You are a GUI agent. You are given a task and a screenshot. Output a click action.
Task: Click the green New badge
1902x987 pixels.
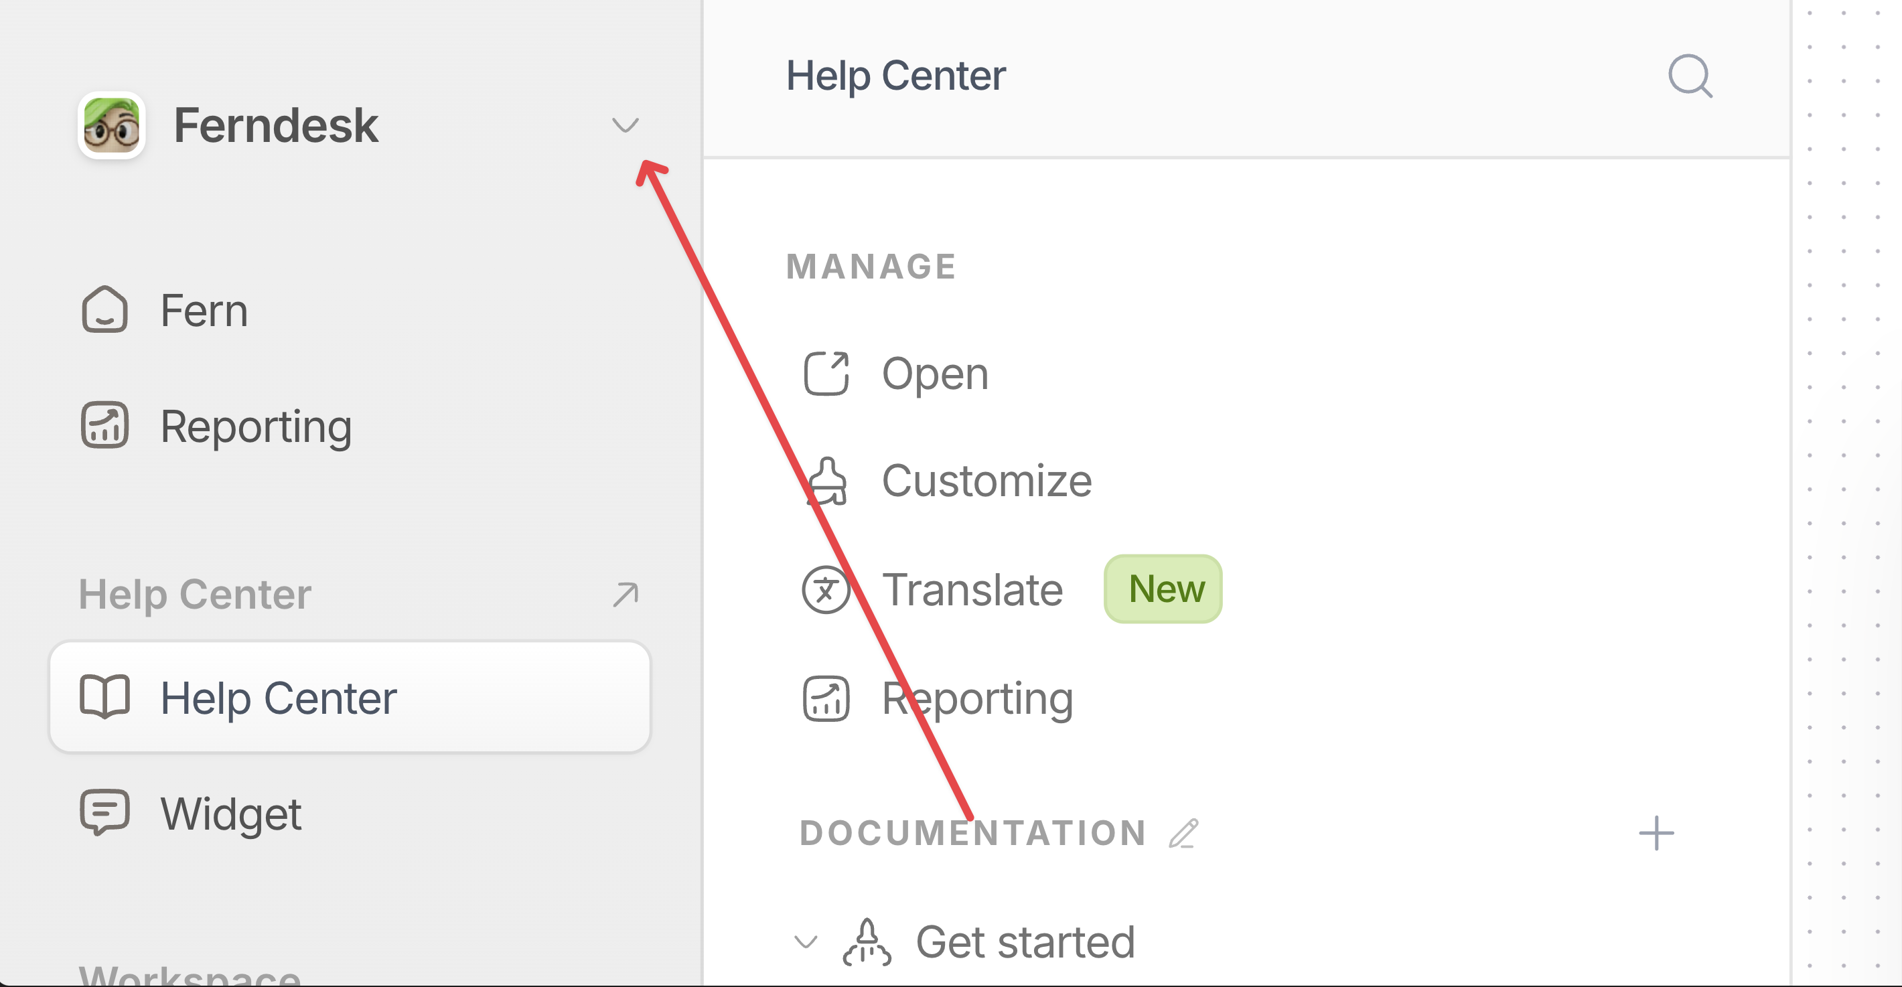point(1163,589)
